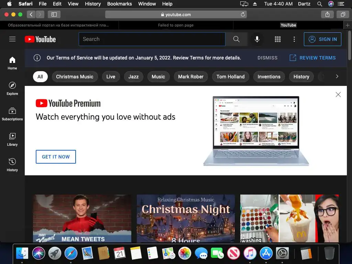Open the Music app in the Dock
The image size is (352, 264).
point(250,253)
